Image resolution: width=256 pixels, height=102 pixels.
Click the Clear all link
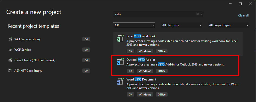[243, 15]
